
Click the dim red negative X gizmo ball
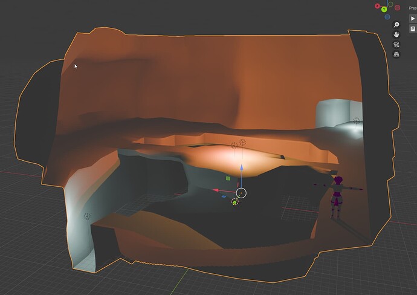point(397,8)
